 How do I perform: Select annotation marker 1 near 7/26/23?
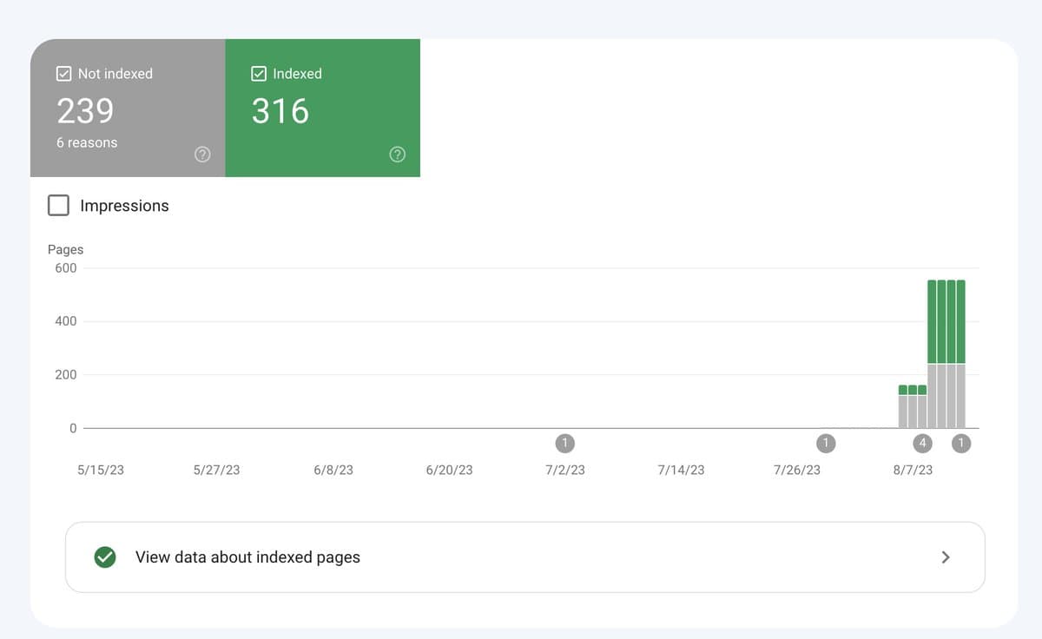click(826, 444)
